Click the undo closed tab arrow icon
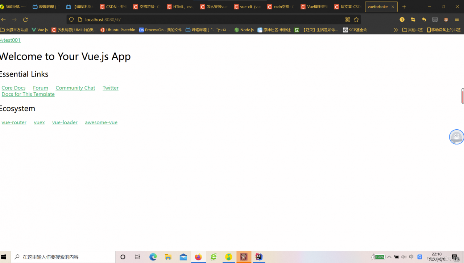This screenshot has height=263, width=464. (x=424, y=20)
